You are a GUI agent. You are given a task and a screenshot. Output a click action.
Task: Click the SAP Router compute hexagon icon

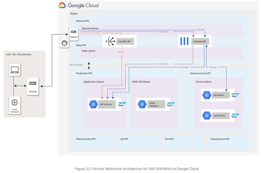[x=207, y=95]
